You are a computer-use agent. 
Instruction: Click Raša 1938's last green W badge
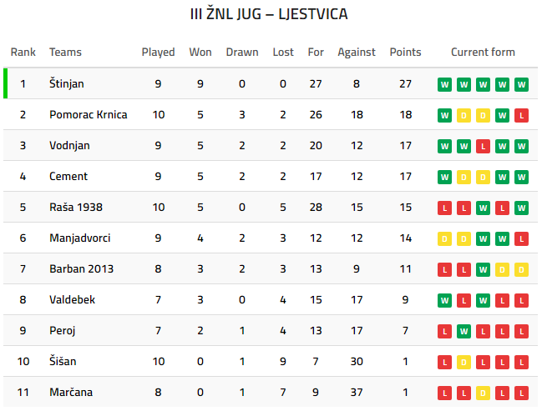[x=522, y=208]
